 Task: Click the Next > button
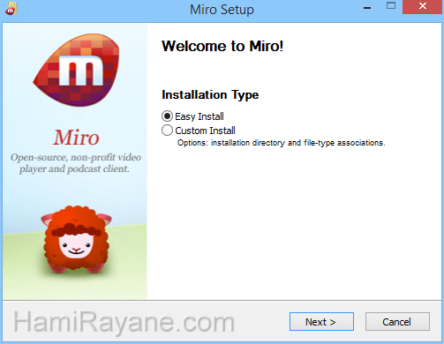click(x=321, y=322)
